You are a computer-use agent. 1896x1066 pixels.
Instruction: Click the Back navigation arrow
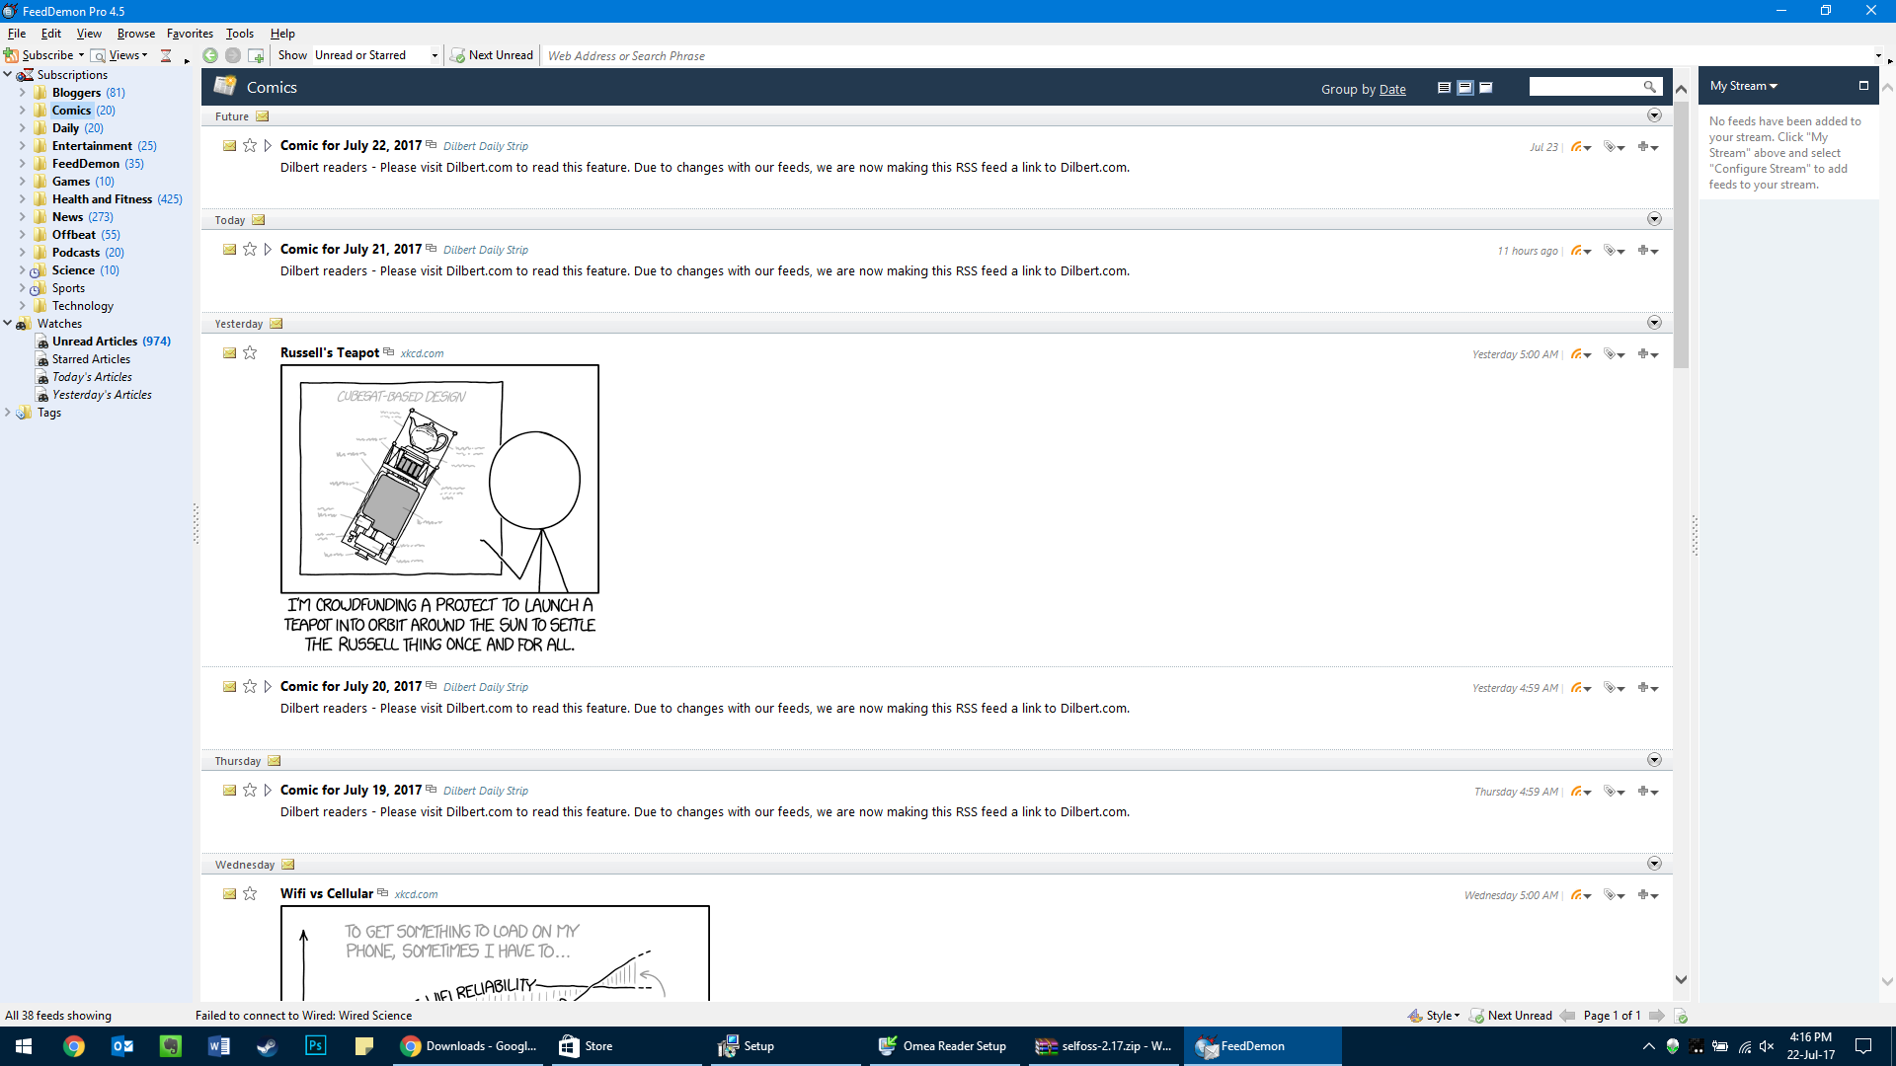[x=210, y=55]
